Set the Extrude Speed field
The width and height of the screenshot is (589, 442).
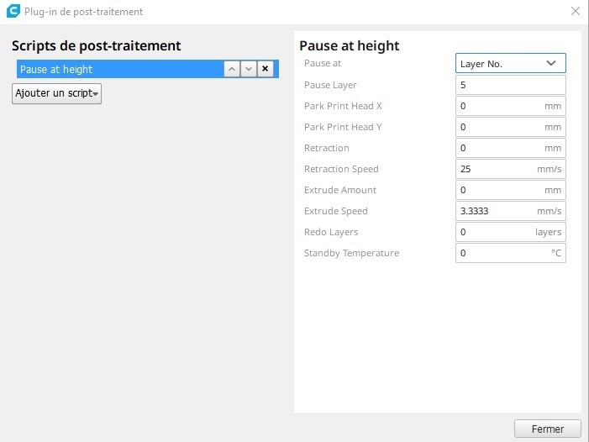[496, 211]
